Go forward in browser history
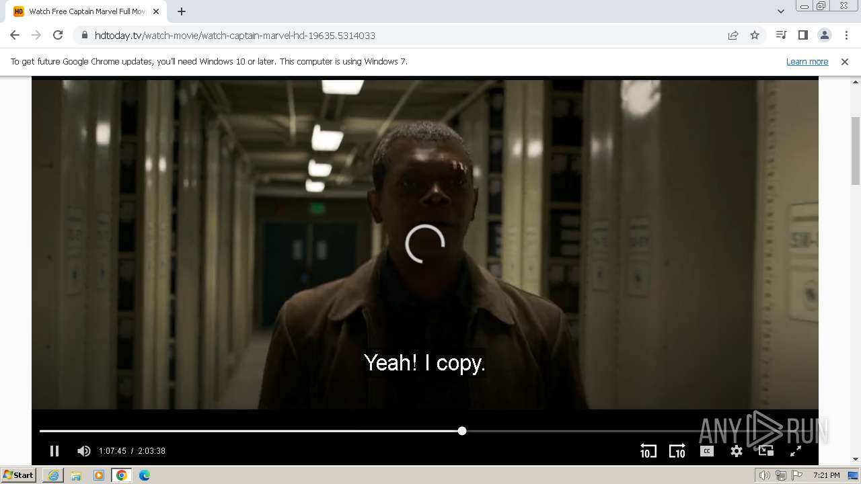The width and height of the screenshot is (861, 484). point(36,35)
